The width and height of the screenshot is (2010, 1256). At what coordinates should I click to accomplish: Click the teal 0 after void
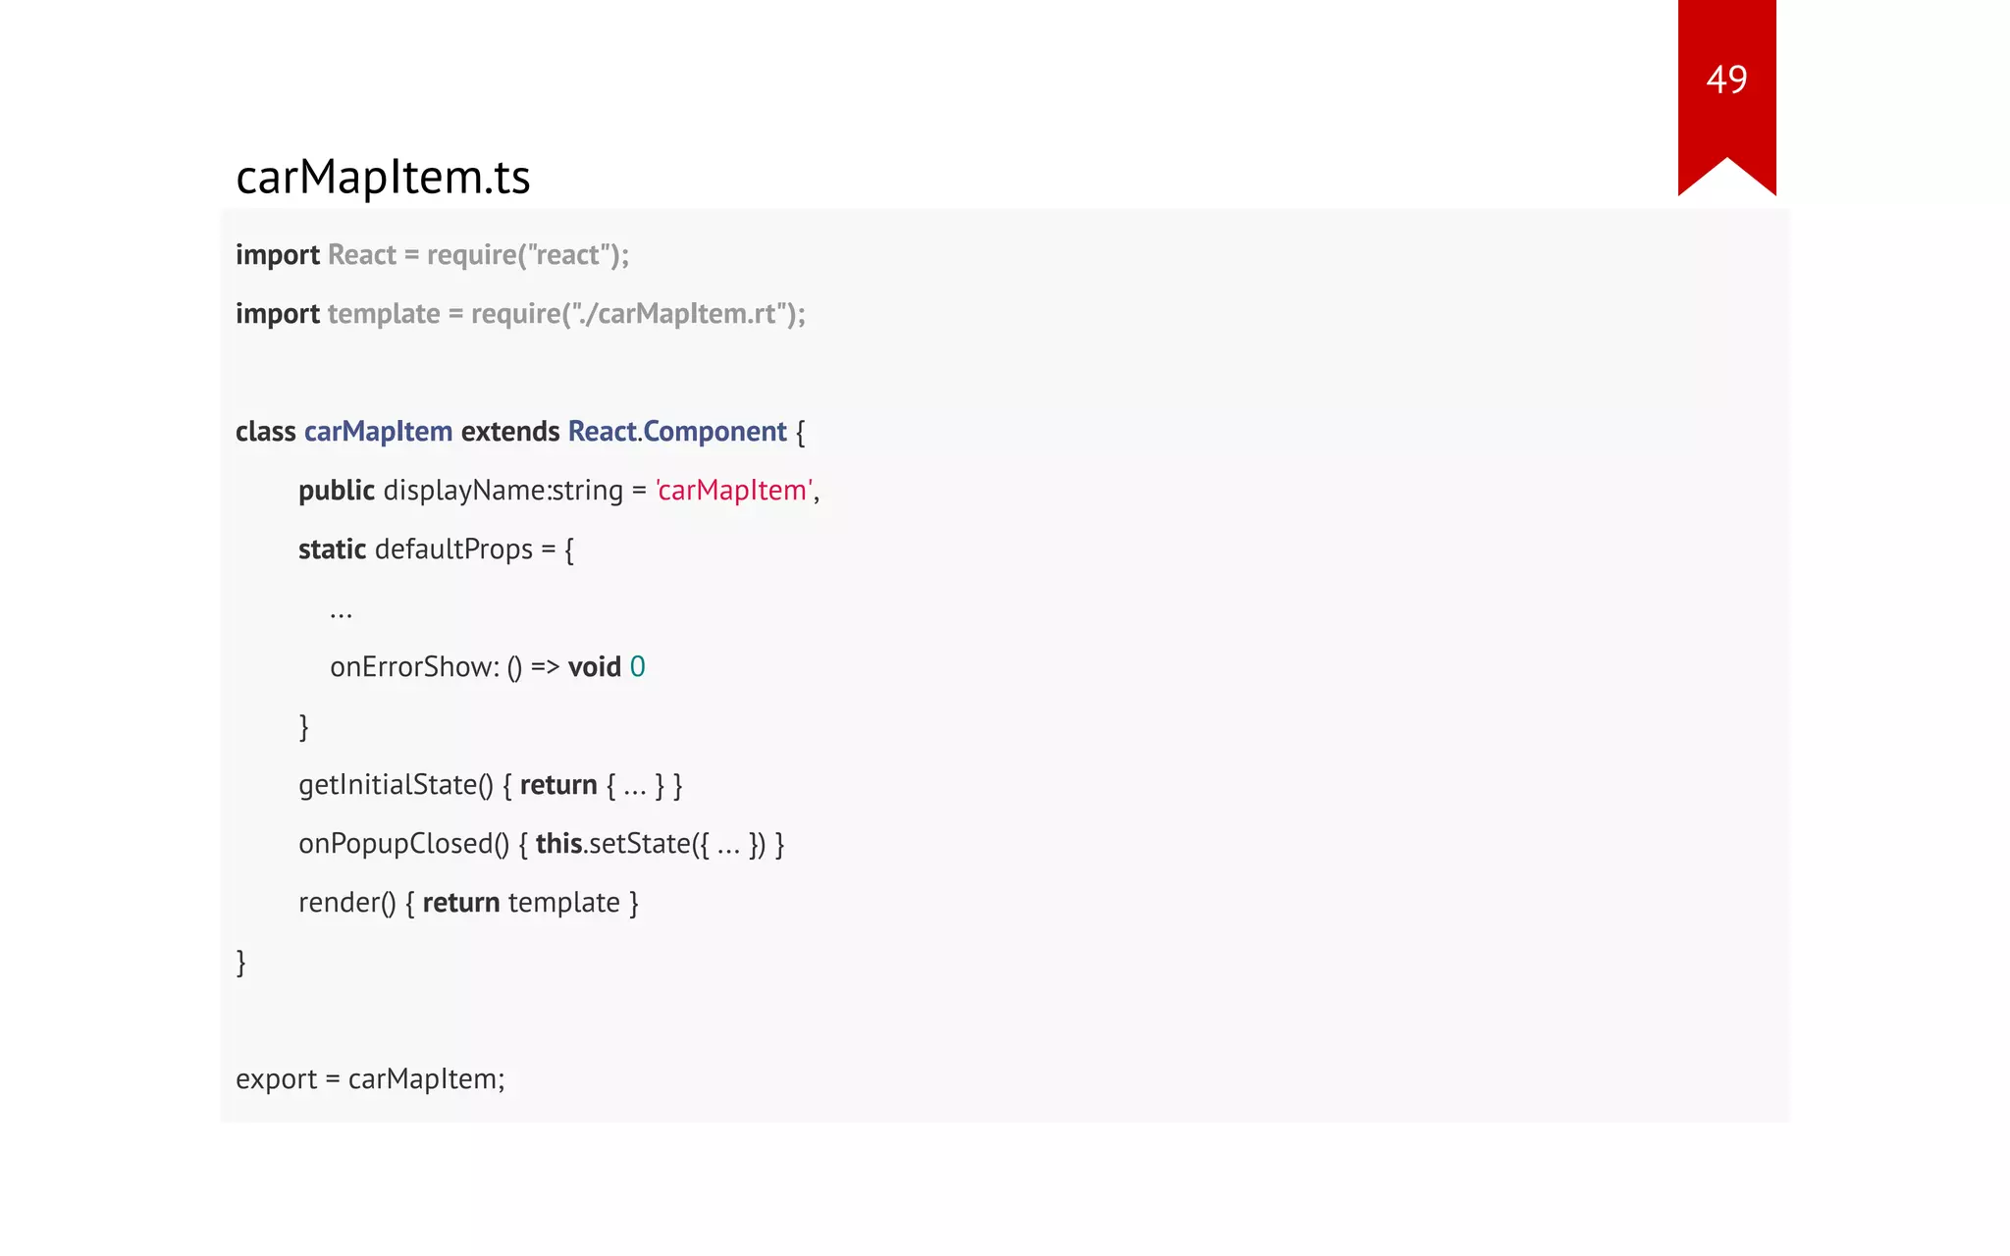click(x=638, y=667)
